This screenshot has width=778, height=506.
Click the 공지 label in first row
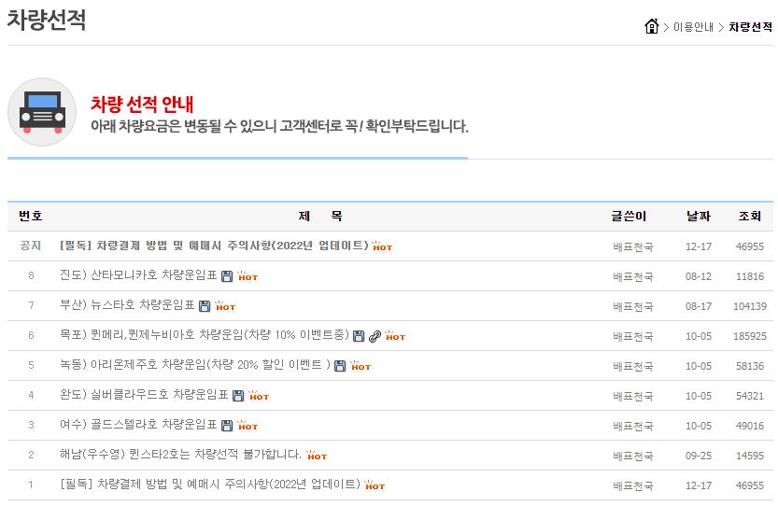[31, 245]
